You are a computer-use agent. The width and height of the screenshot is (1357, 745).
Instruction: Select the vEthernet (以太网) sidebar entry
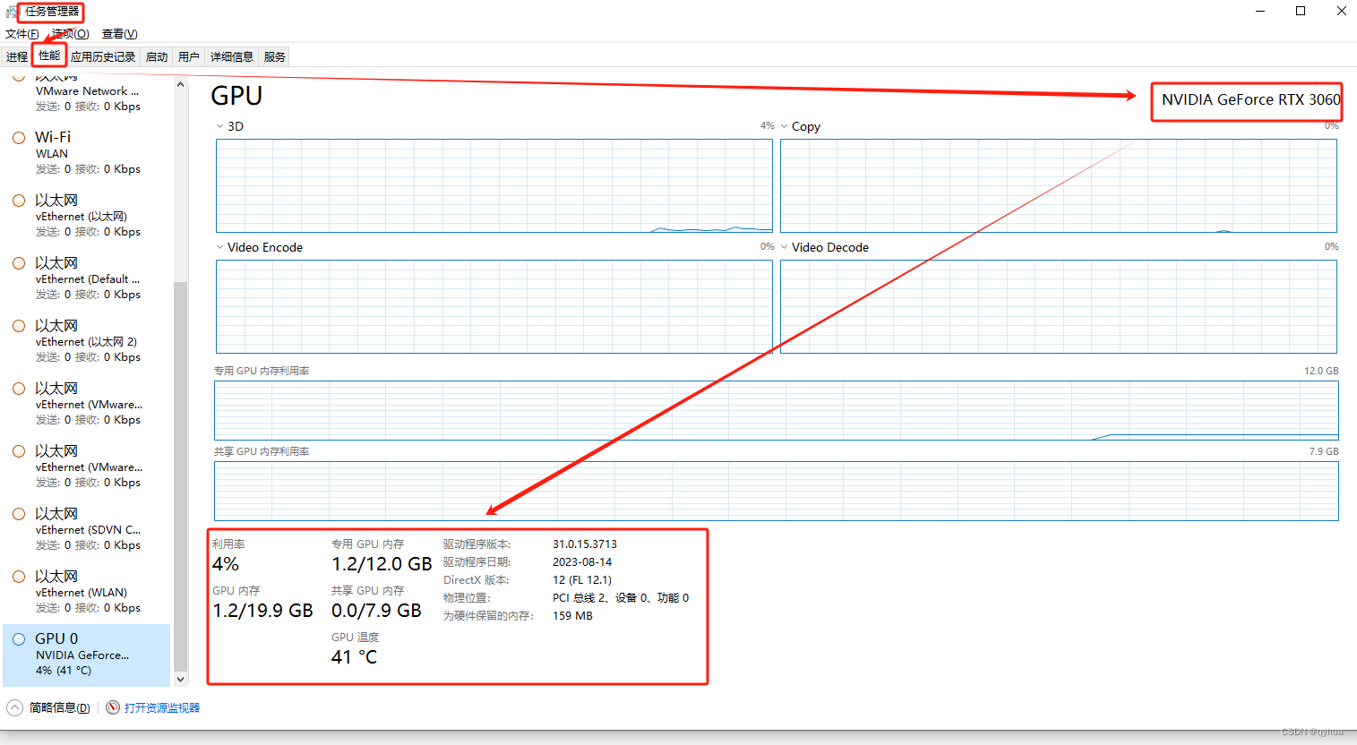pos(86,216)
